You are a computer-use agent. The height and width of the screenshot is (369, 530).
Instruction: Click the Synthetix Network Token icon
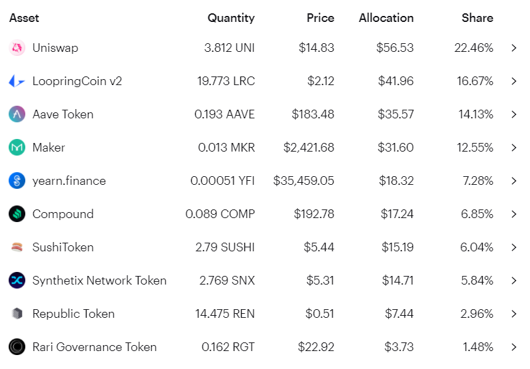tap(17, 281)
